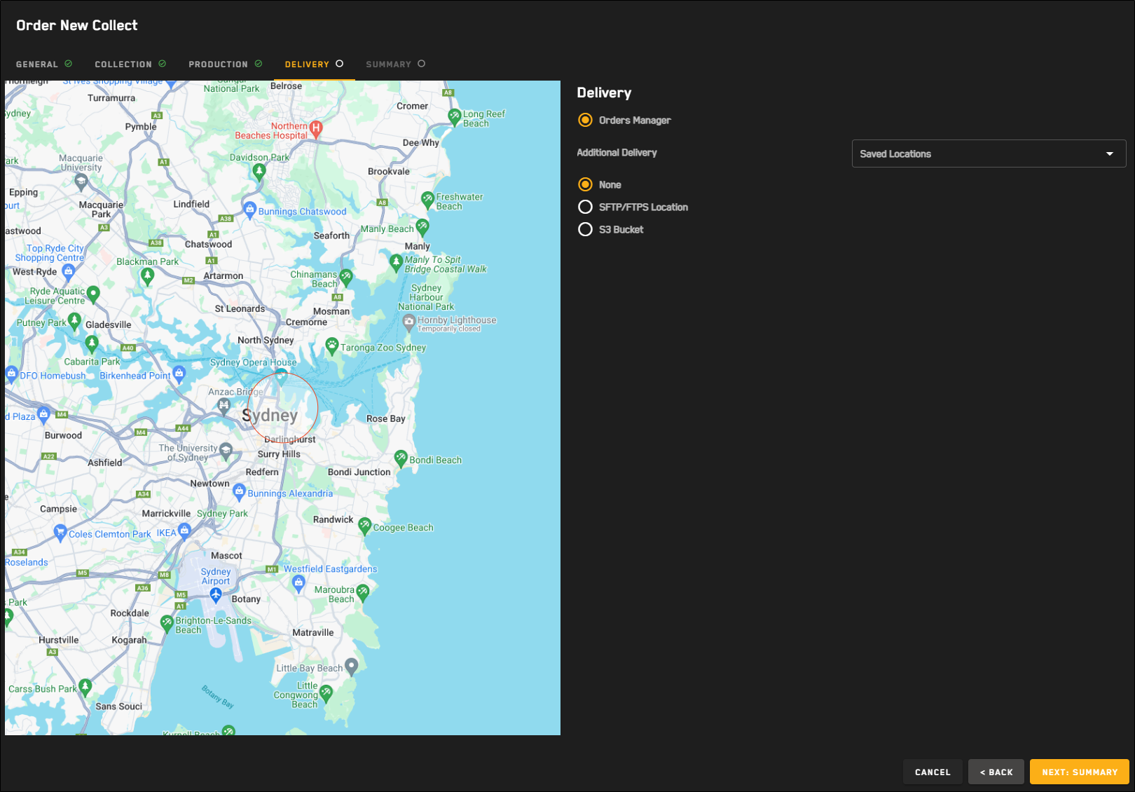Choose the S3 Bucket radio option
The width and height of the screenshot is (1135, 792).
tap(585, 230)
